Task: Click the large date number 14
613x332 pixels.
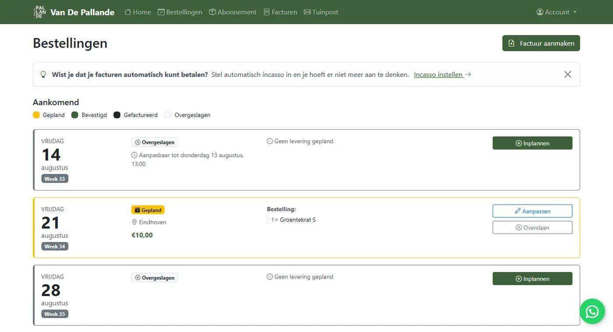Action: 51,155
